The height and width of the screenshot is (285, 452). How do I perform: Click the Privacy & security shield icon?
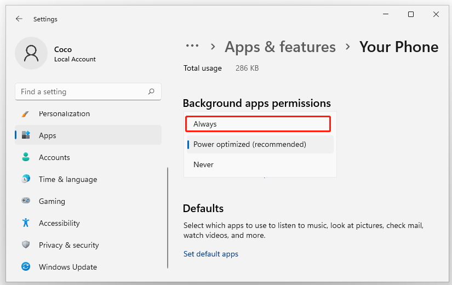click(26, 244)
